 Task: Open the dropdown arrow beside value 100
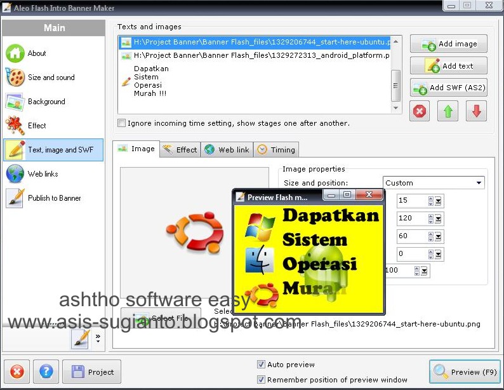(424, 271)
